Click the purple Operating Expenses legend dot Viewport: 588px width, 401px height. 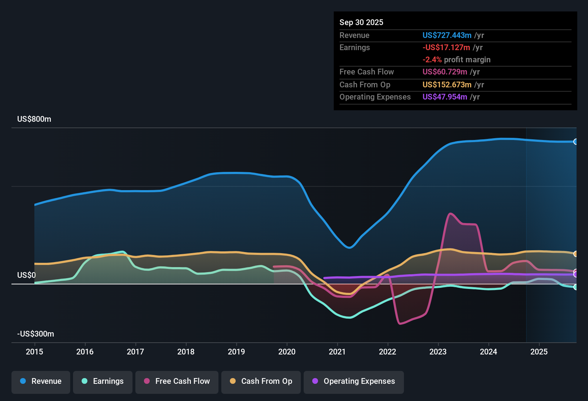tap(314, 381)
